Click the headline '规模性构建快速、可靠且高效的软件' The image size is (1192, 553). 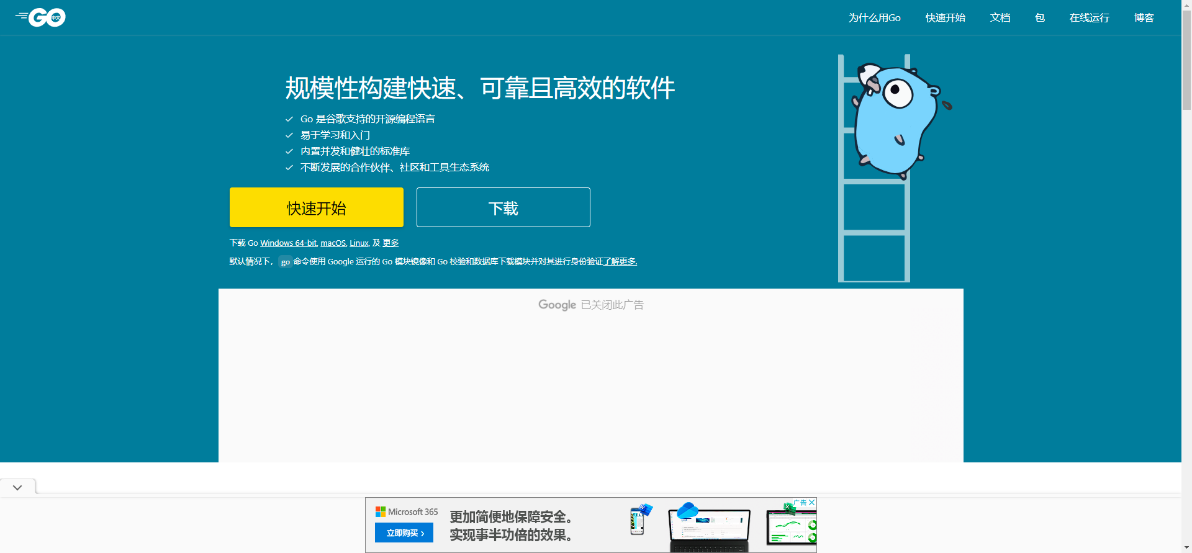480,88
